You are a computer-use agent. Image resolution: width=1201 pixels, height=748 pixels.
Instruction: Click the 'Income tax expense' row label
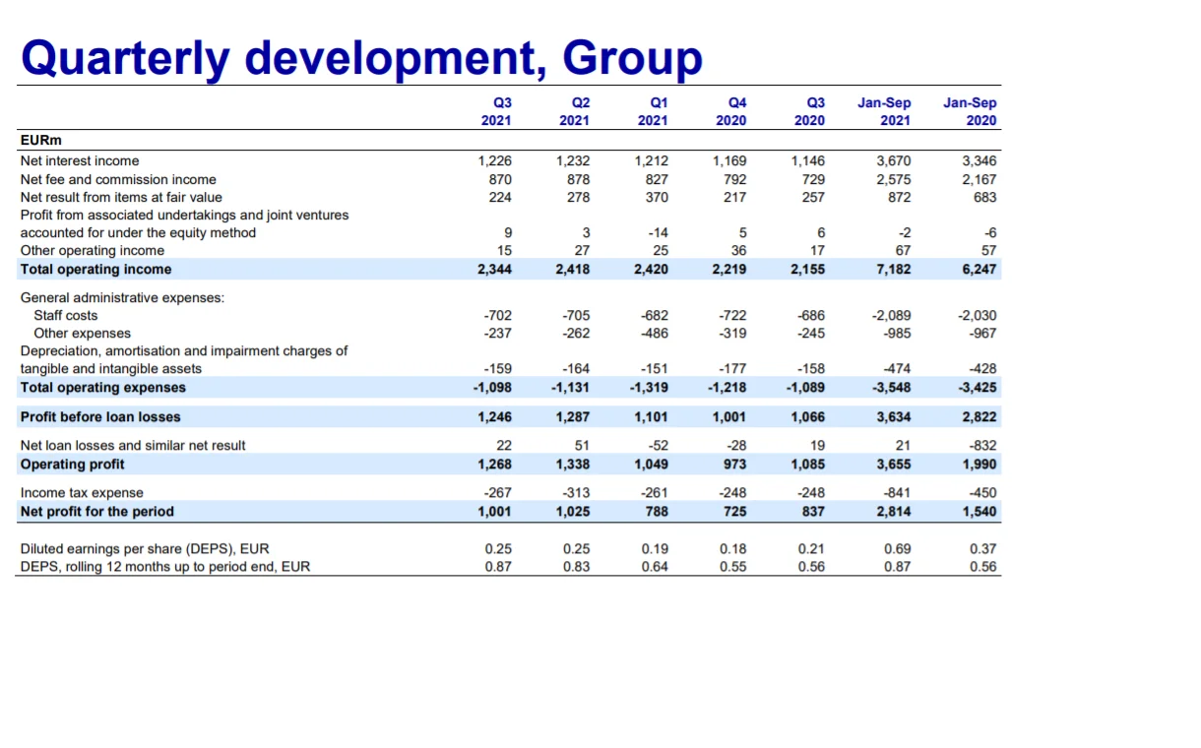[82, 492]
